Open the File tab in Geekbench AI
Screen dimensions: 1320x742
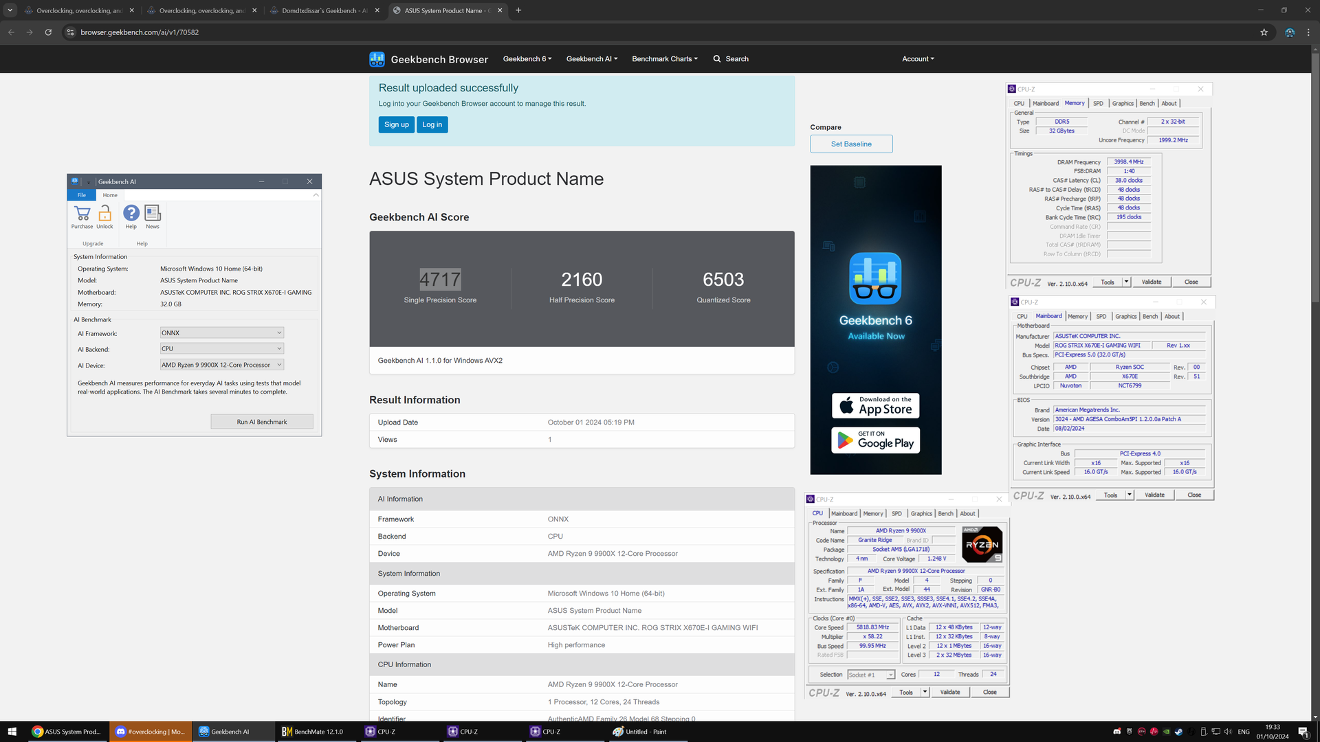pos(82,195)
